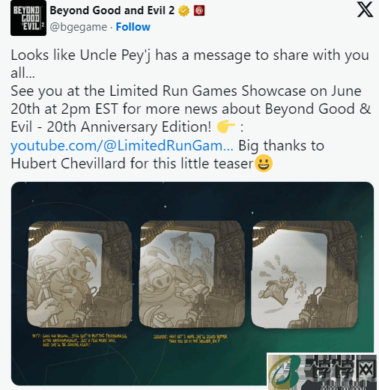Viewport: 379px width, 390px height.
Task: Open the Beyond Good Evil 2 profile avatar
Action: tap(28, 18)
